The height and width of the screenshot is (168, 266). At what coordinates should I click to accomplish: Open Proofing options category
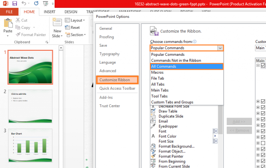106,37
